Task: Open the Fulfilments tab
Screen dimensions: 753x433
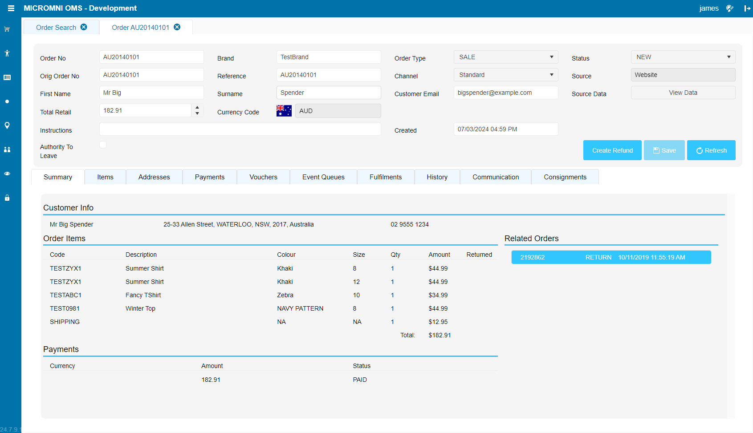Action: tap(386, 177)
